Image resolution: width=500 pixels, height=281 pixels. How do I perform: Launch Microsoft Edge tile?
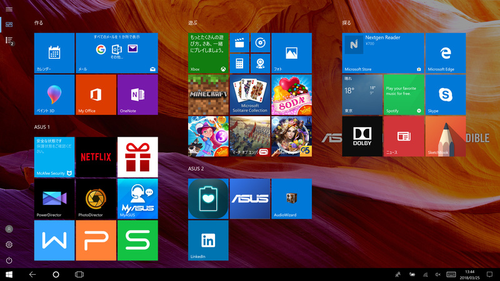pos(446,53)
